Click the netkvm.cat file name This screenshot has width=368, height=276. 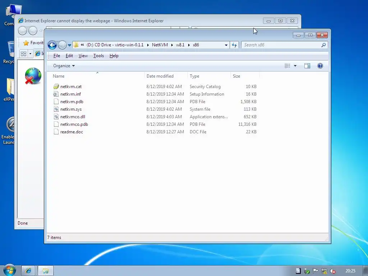[71, 86]
